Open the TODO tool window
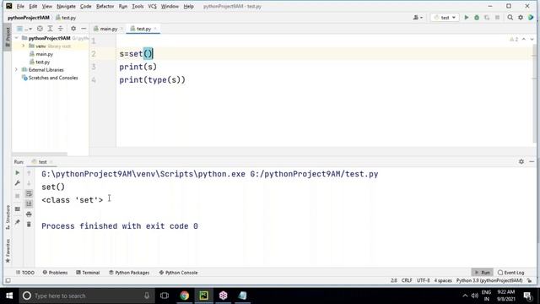This screenshot has width=540, height=304. click(24, 272)
